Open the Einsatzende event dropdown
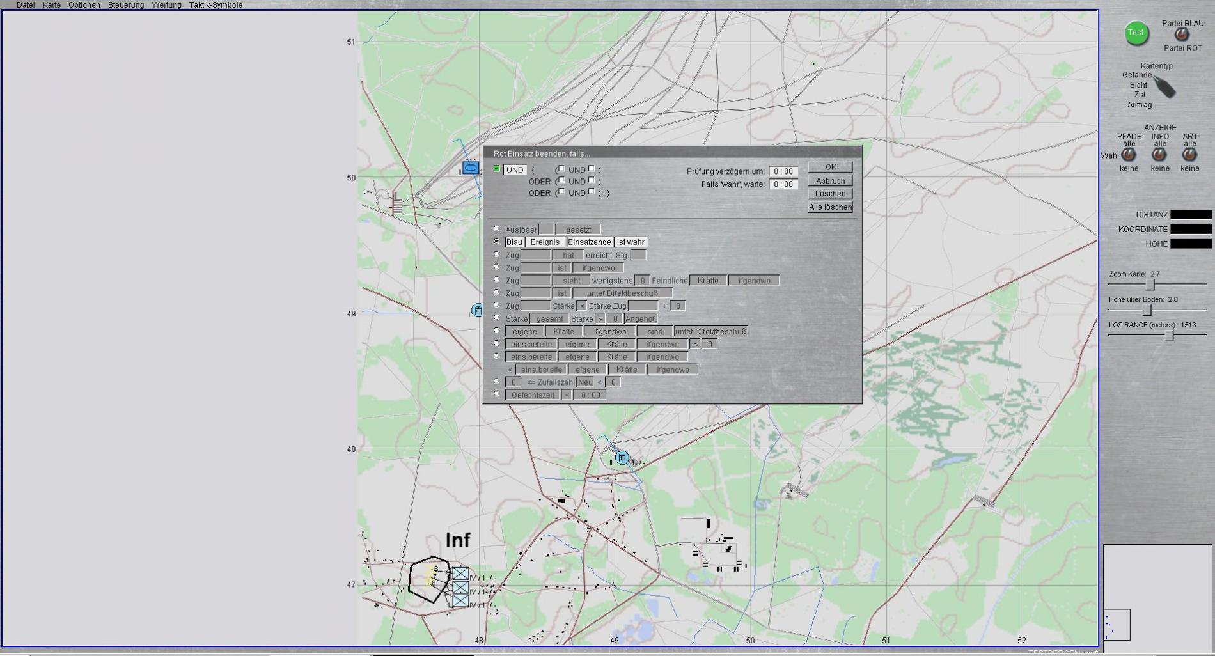Viewport: 1215px width, 656px height. 589,242
